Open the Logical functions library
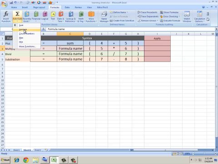 click(45, 16)
